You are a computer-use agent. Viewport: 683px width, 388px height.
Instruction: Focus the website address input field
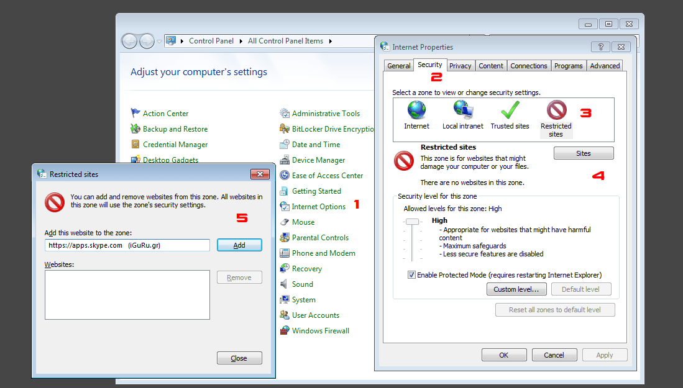[x=127, y=245]
